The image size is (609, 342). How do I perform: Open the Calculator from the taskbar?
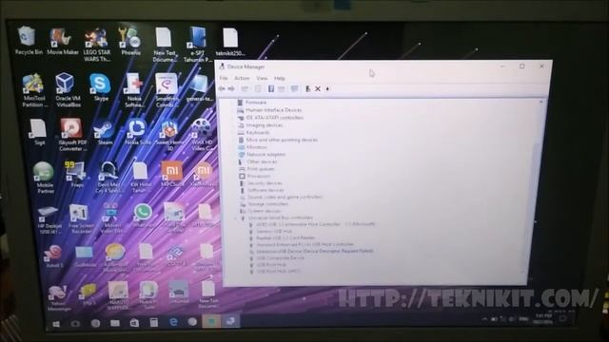point(154,323)
